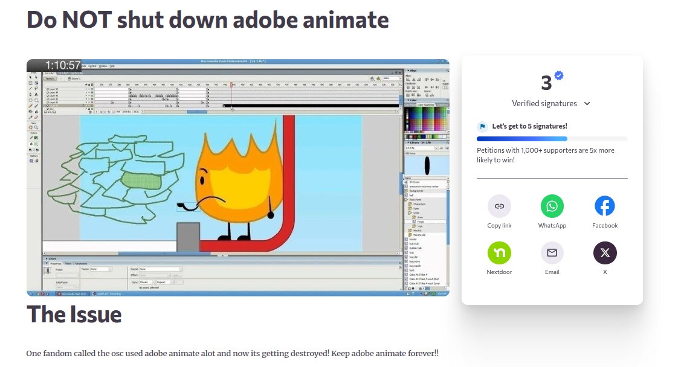Screen dimensions: 681x367
Task: Share the petition on Facebook
Action: click(x=604, y=206)
